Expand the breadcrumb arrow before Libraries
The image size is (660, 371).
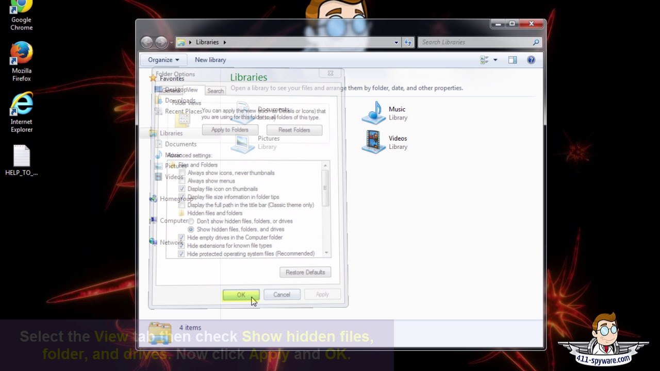[x=190, y=42]
